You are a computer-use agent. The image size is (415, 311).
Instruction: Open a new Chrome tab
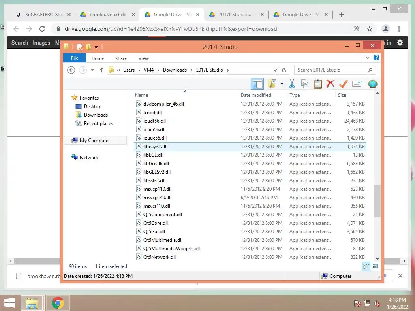[x=341, y=15]
